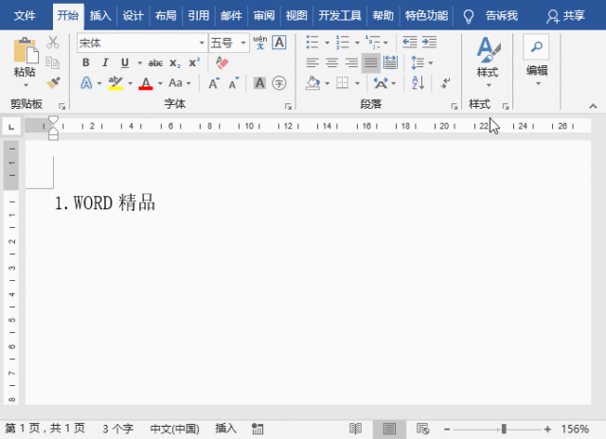Center align the paragraph
606x439 pixels.
(331, 62)
